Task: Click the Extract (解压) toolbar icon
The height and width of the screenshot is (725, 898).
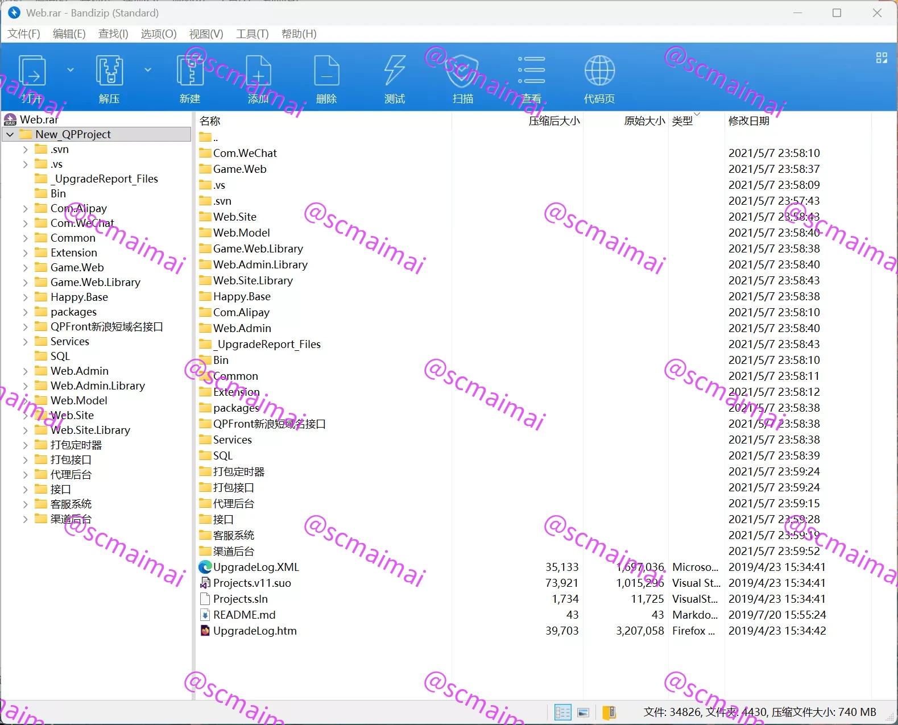Action: click(x=109, y=71)
